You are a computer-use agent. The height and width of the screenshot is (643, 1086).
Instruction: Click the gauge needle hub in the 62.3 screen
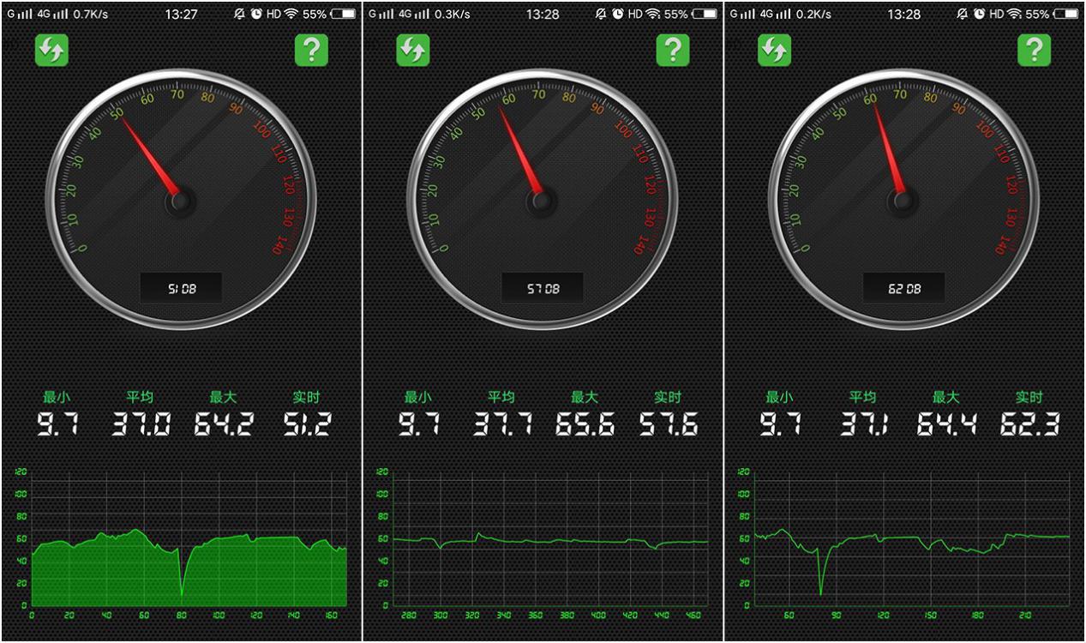pos(903,202)
